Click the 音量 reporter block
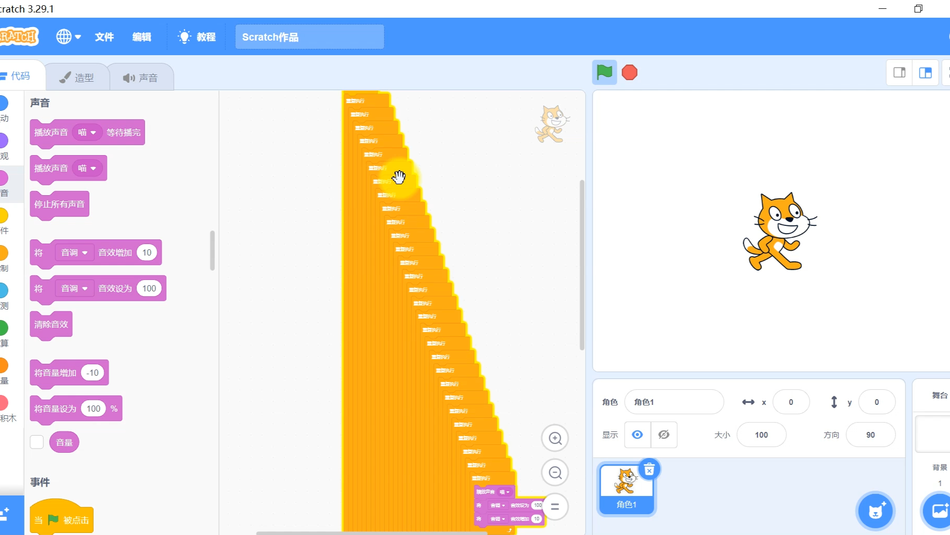Image resolution: width=950 pixels, height=535 pixels. point(64,442)
